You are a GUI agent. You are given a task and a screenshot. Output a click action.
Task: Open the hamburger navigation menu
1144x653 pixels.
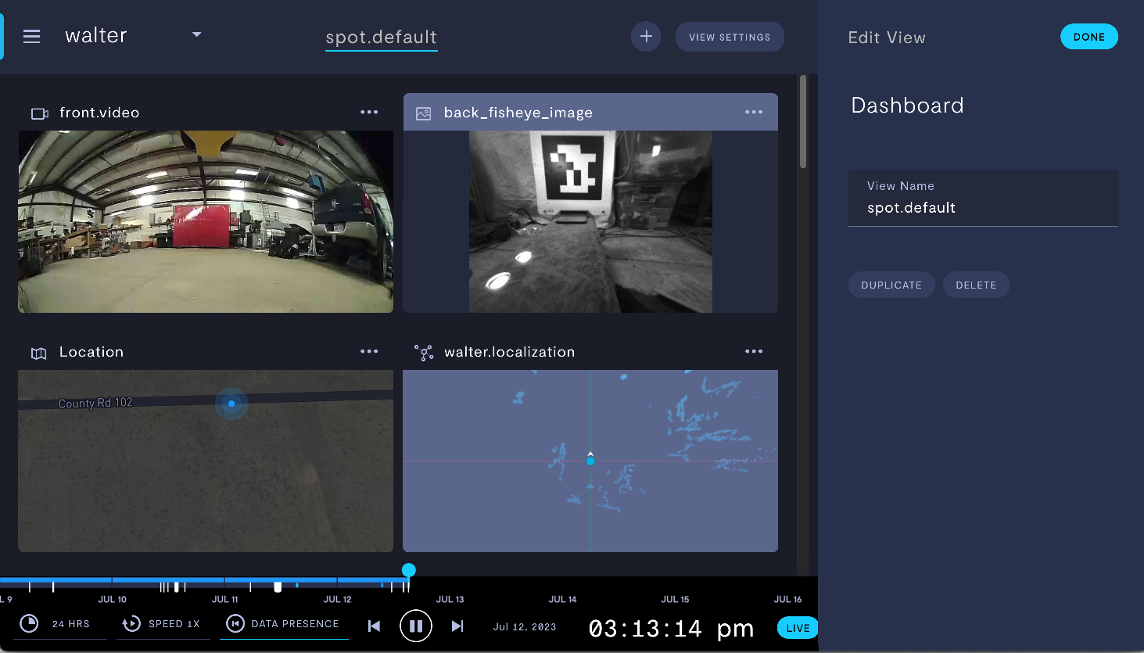click(31, 37)
